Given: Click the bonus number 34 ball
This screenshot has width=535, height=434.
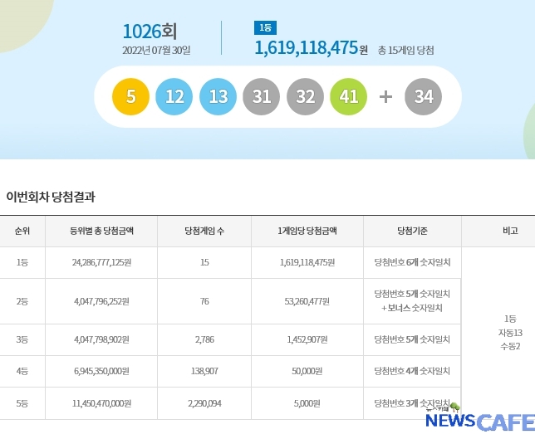Looking at the screenshot, I should coord(424,97).
